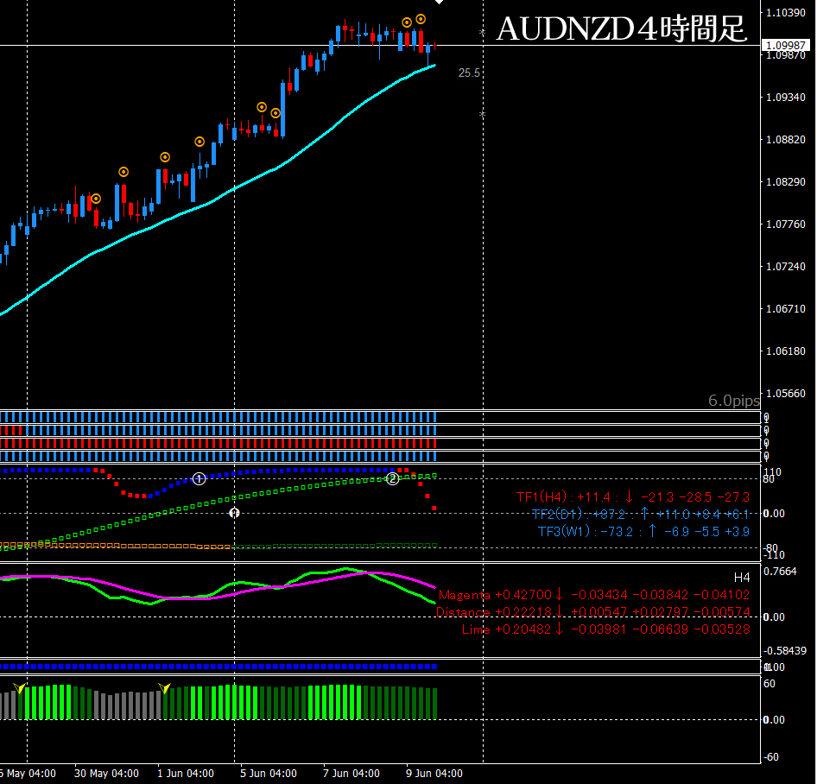
Task: Click the 30 May 04:00 time label
Action: 106,773
